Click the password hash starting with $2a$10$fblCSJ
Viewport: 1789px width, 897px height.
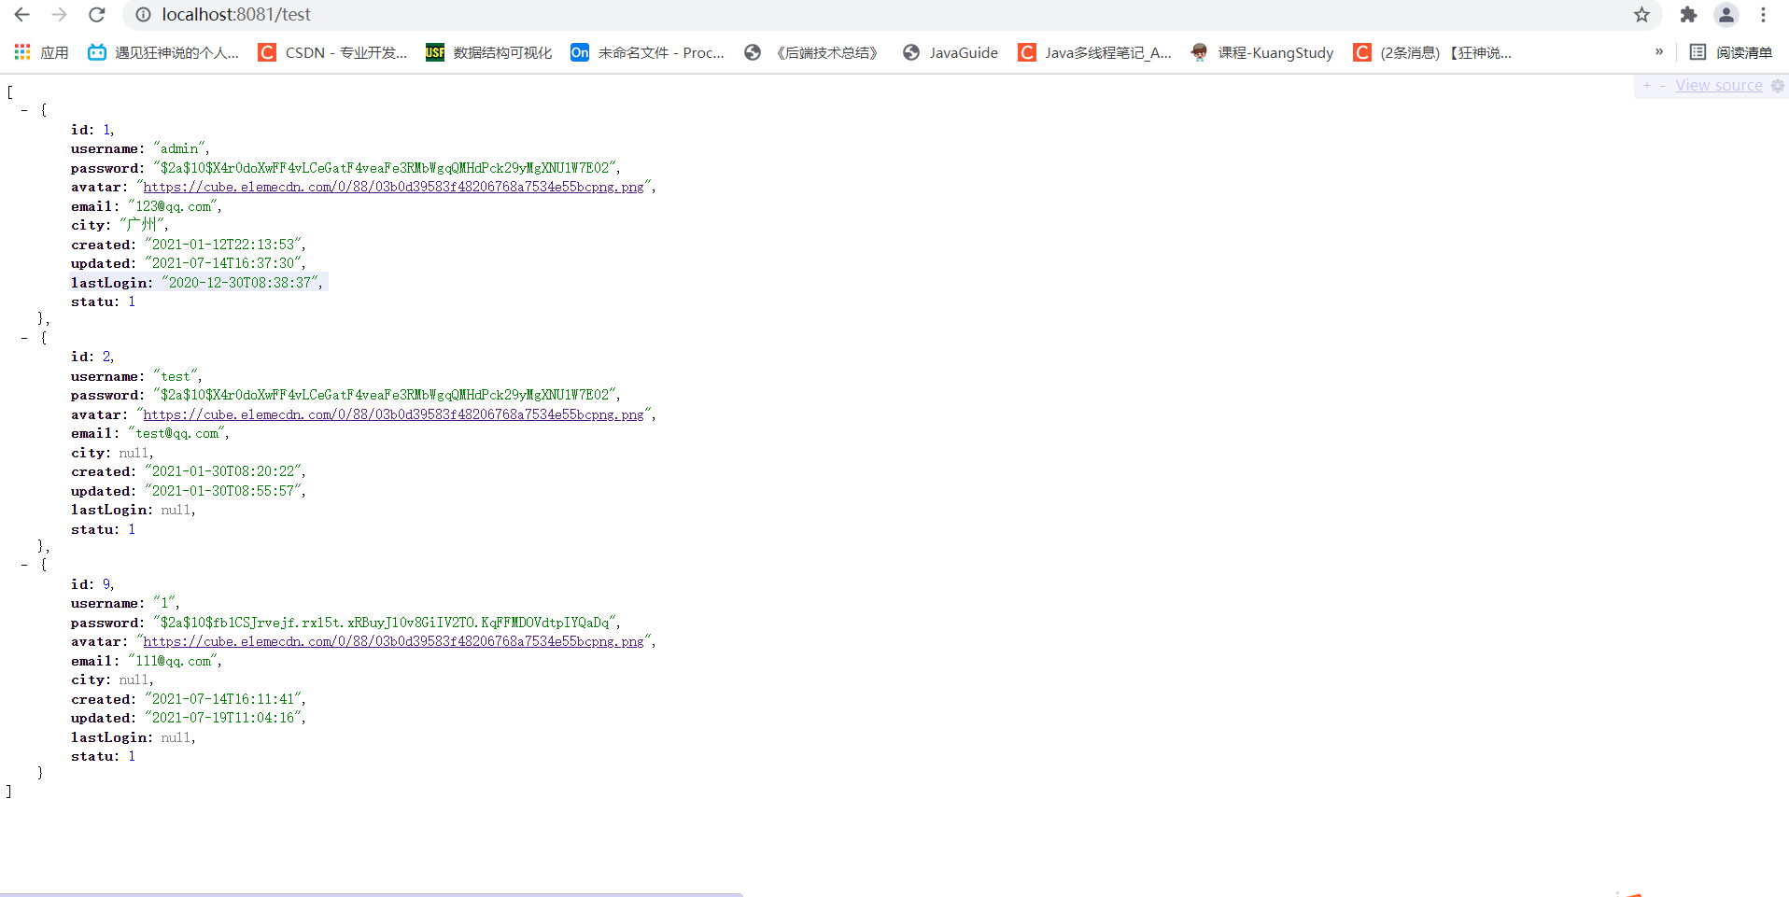[x=385, y=623]
